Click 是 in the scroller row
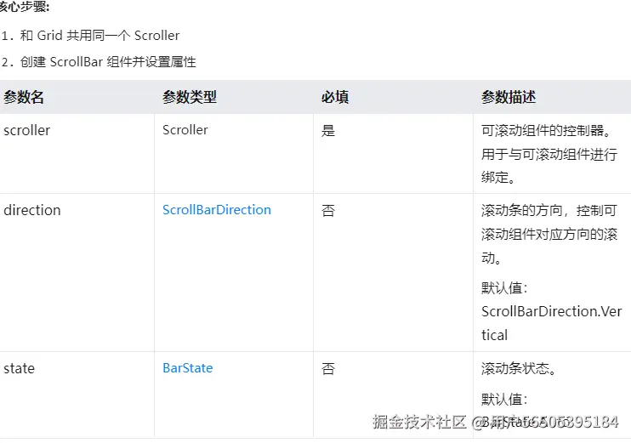The width and height of the screenshot is (631, 443). (328, 131)
